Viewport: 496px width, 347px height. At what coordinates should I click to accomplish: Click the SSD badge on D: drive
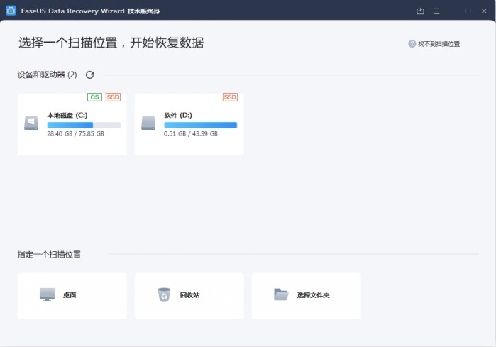[x=230, y=97]
